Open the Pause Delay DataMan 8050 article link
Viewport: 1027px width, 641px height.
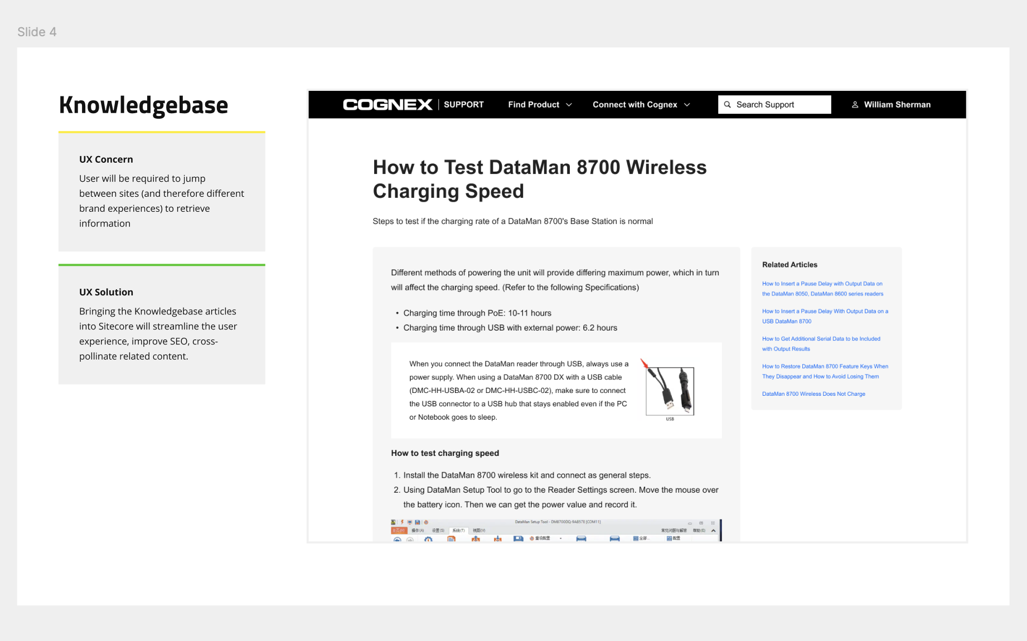point(822,289)
